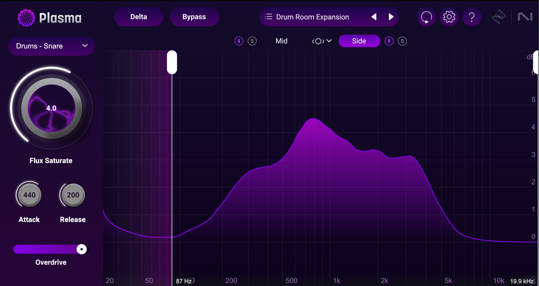This screenshot has width=539, height=286.
Task: Click the Release knob set to 200
Action: (x=73, y=195)
